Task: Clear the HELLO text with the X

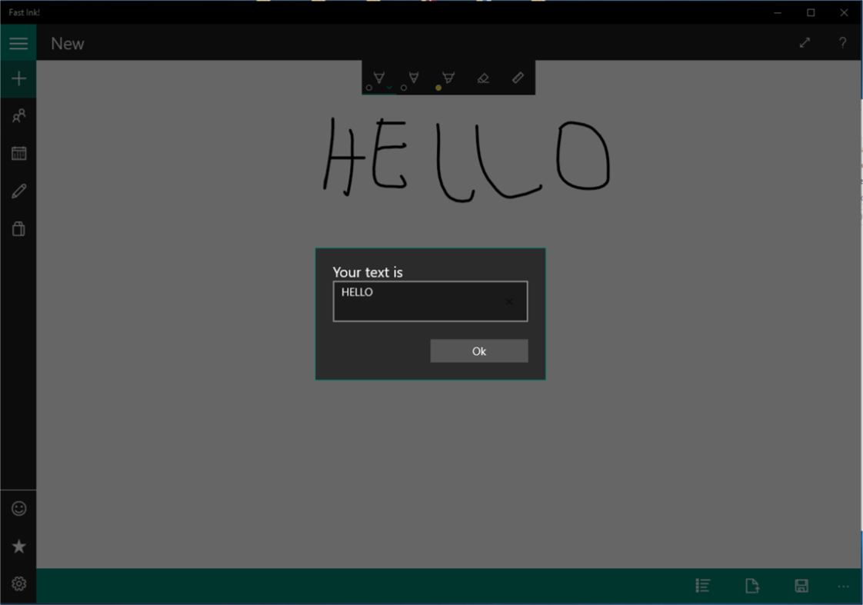Action: click(509, 301)
